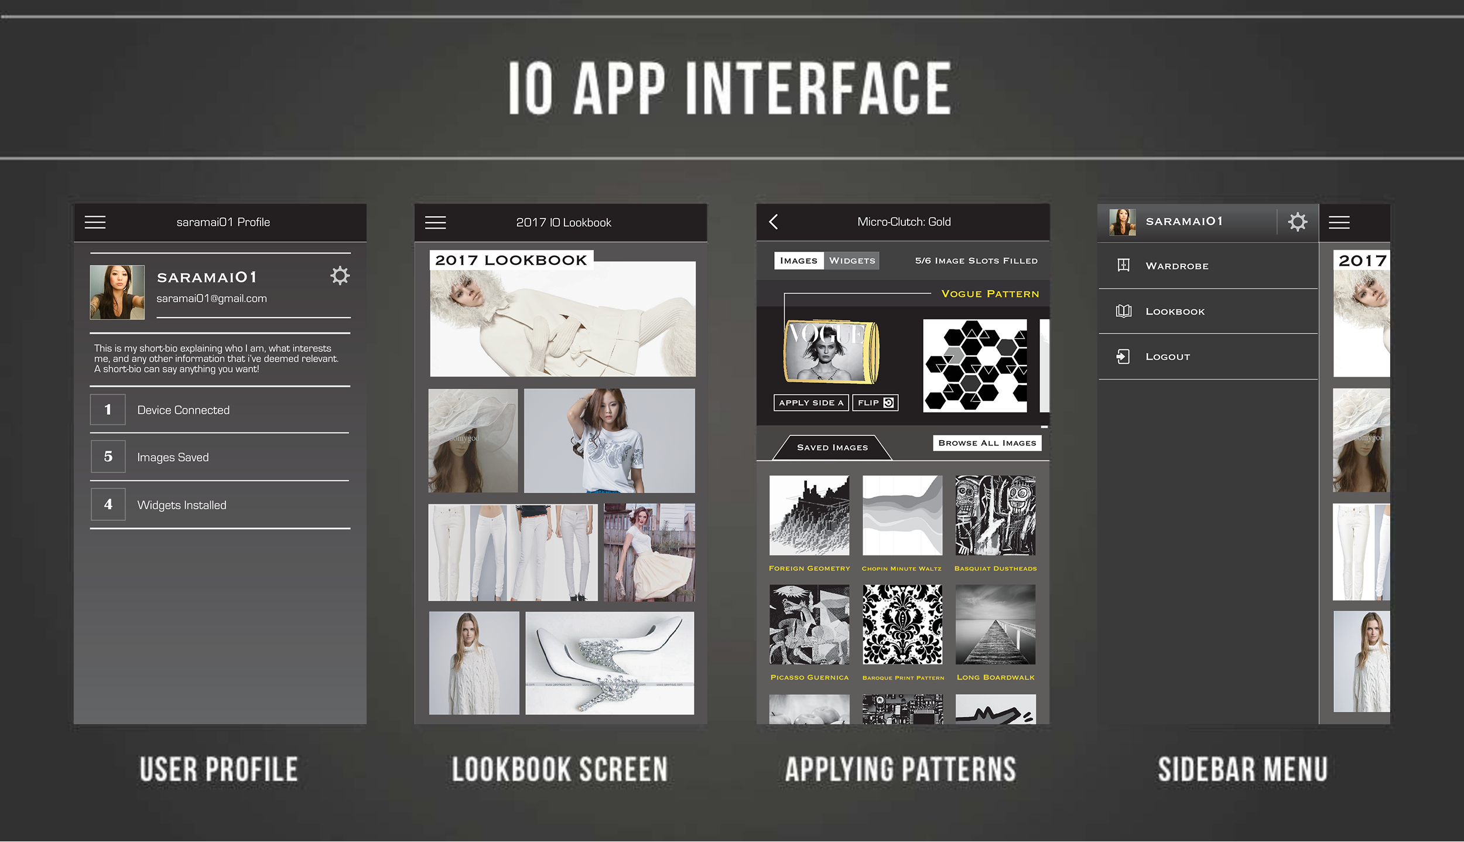This screenshot has width=1464, height=842.
Task: Click the gear icon in sidebar header
Action: click(x=1297, y=221)
